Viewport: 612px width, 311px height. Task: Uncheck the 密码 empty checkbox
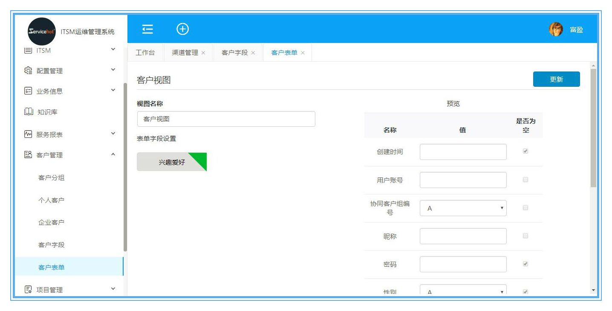pos(525,264)
